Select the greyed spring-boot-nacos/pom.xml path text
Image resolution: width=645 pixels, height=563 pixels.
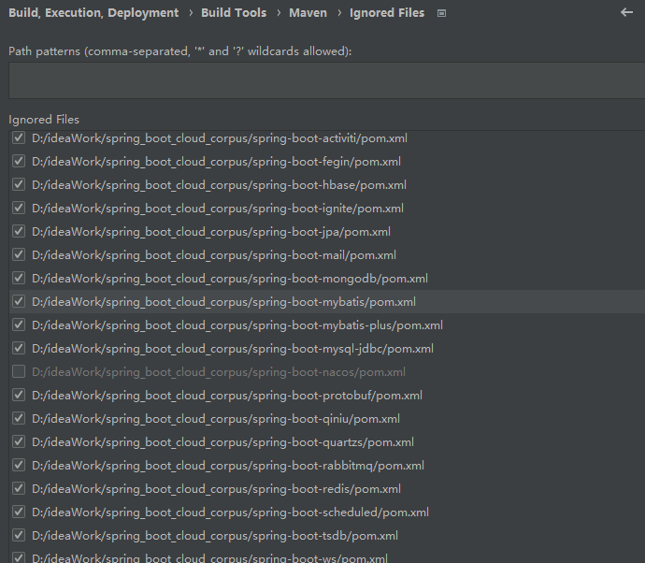pos(219,372)
